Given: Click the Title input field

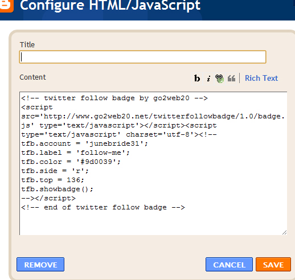Looking at the screenshot, I should [142, 57].
